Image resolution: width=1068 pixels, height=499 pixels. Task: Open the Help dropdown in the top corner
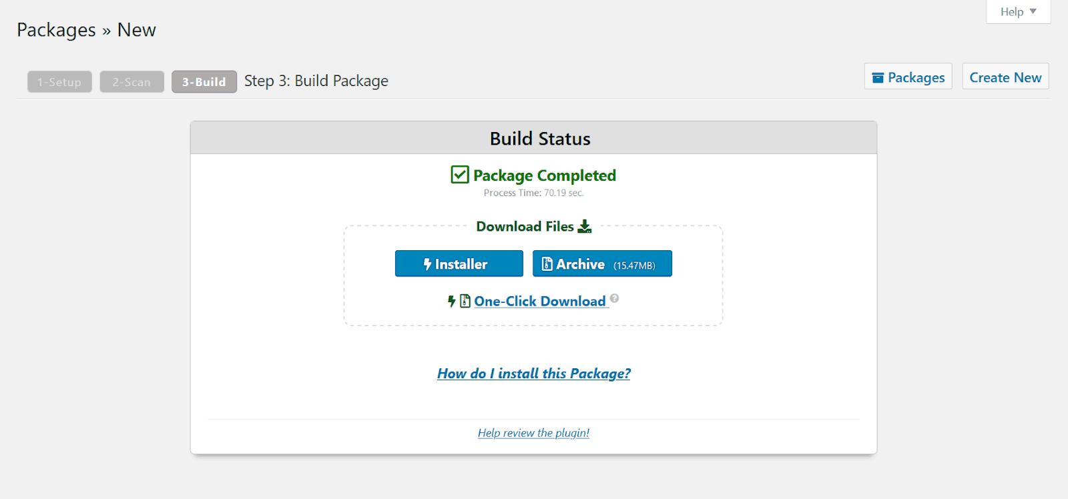point(1012,11)
